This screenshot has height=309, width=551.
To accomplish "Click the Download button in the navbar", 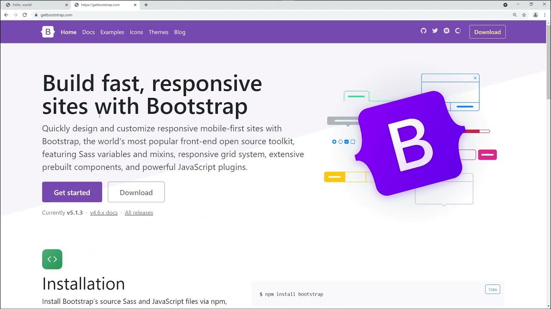I will 487,32.
